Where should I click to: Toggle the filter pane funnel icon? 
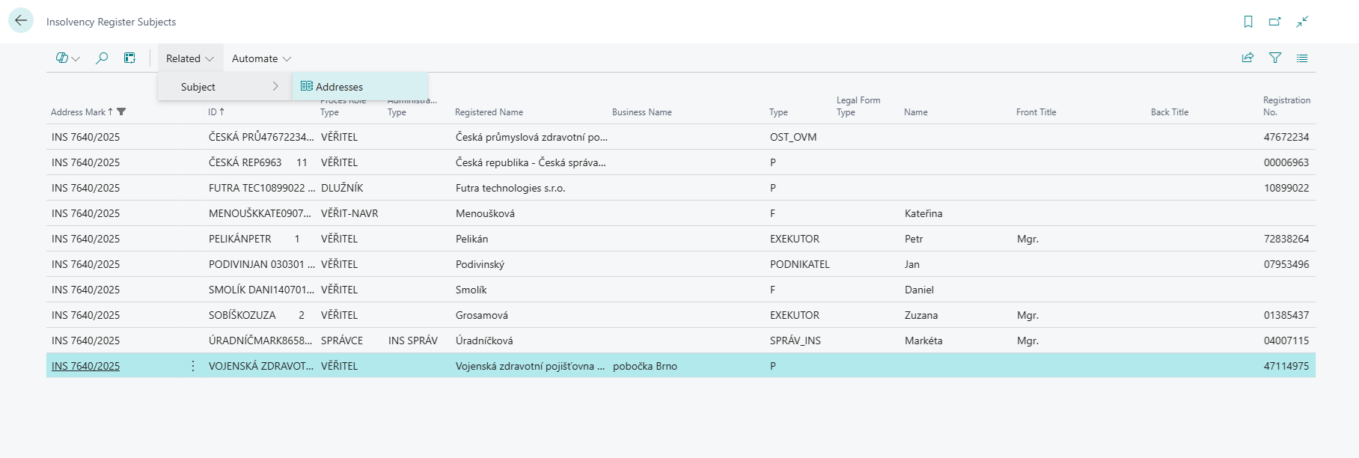pyautogui.click(x=1275, y=58)
